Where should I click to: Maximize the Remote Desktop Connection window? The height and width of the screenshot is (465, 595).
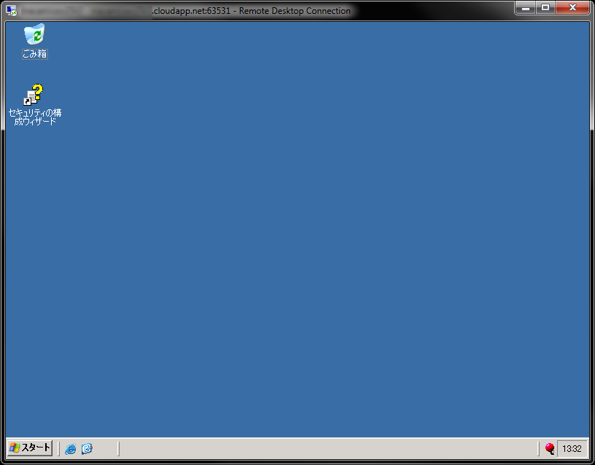(545, 7)
